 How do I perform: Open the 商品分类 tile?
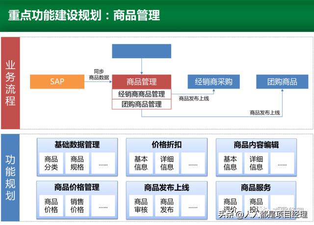click(x=51, y=163)
